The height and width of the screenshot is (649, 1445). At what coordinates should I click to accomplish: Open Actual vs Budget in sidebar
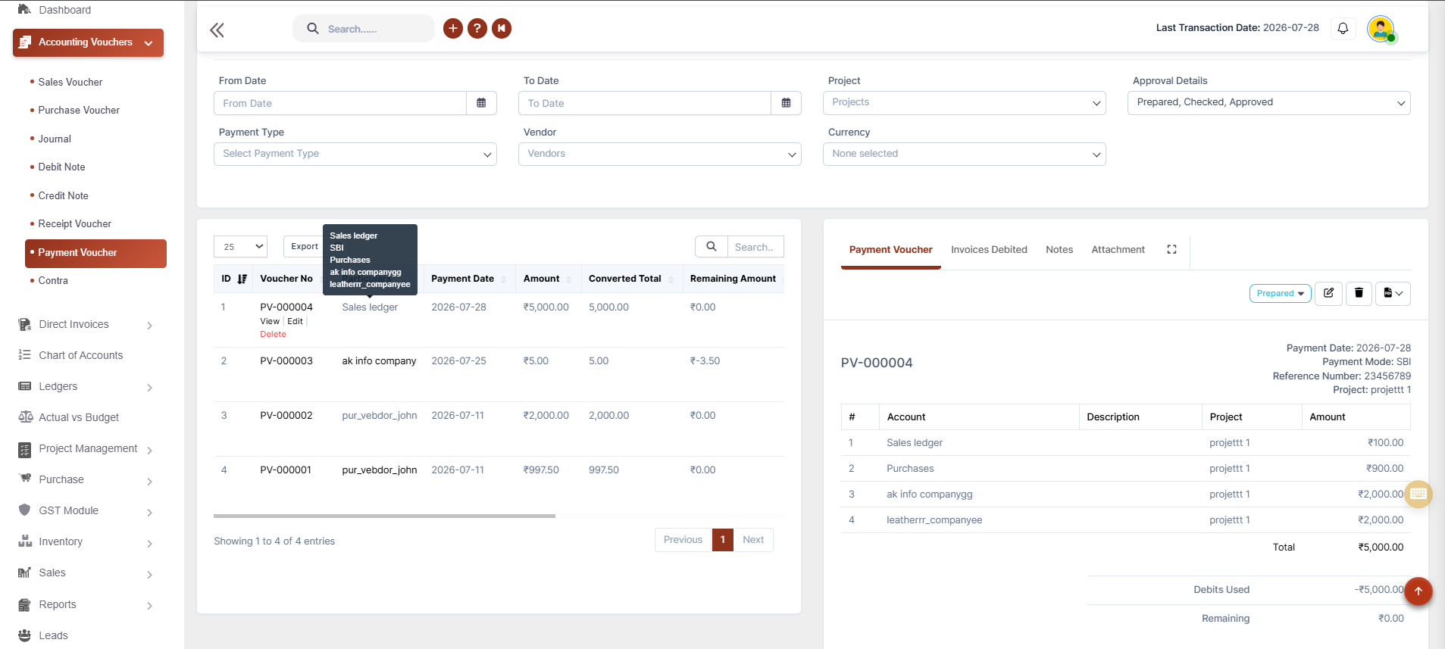tap(79, 417)
